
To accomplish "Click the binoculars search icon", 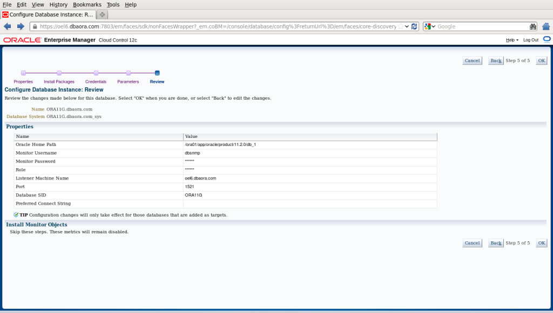I will pos(532,26).
